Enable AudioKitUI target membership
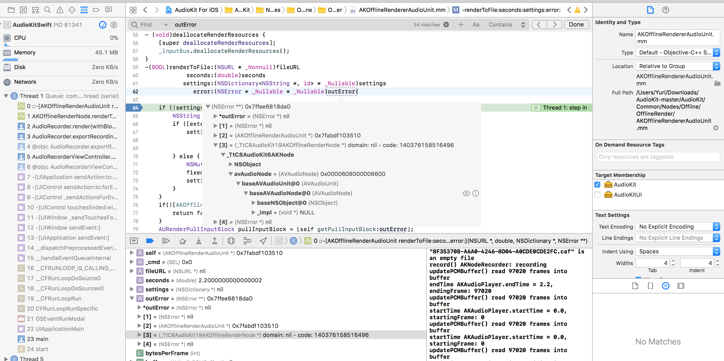Screen dimensions: 724x361 click(598, 195)
